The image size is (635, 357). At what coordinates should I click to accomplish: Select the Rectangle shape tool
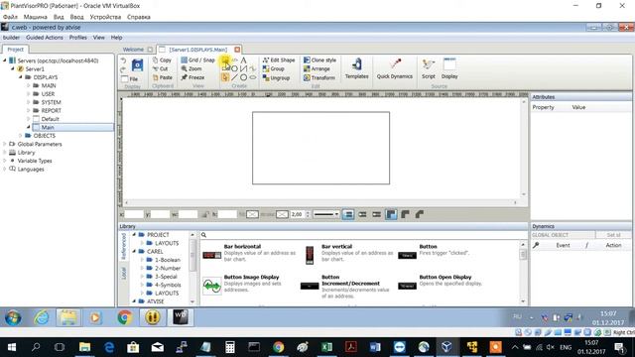pyautogui.click(x=225, y=68)
